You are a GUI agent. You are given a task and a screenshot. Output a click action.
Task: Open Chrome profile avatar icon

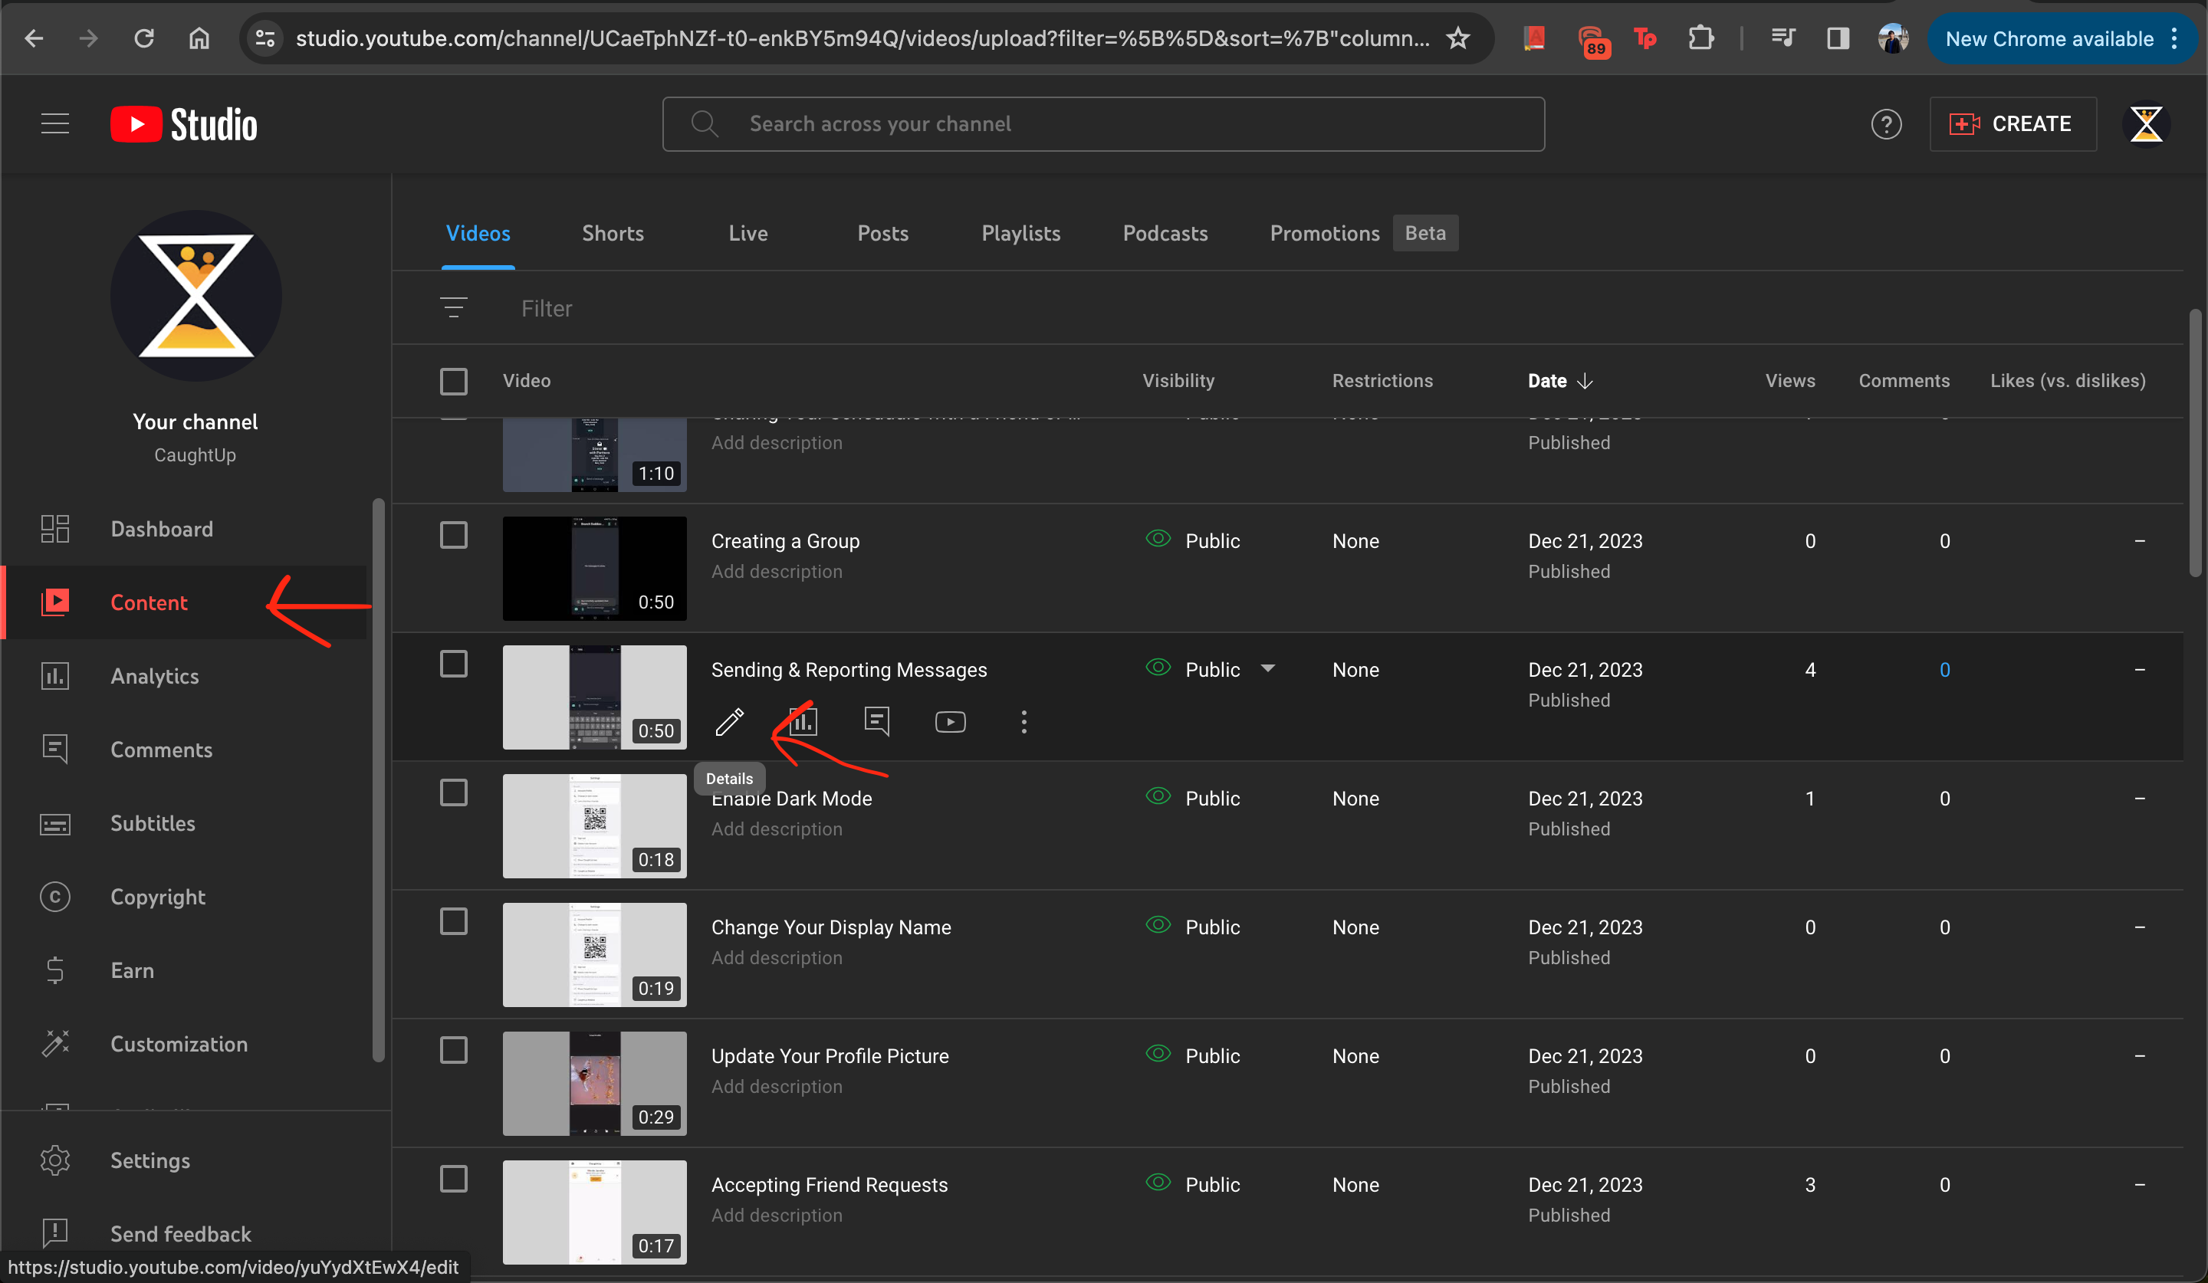[x=1893, y=38]
